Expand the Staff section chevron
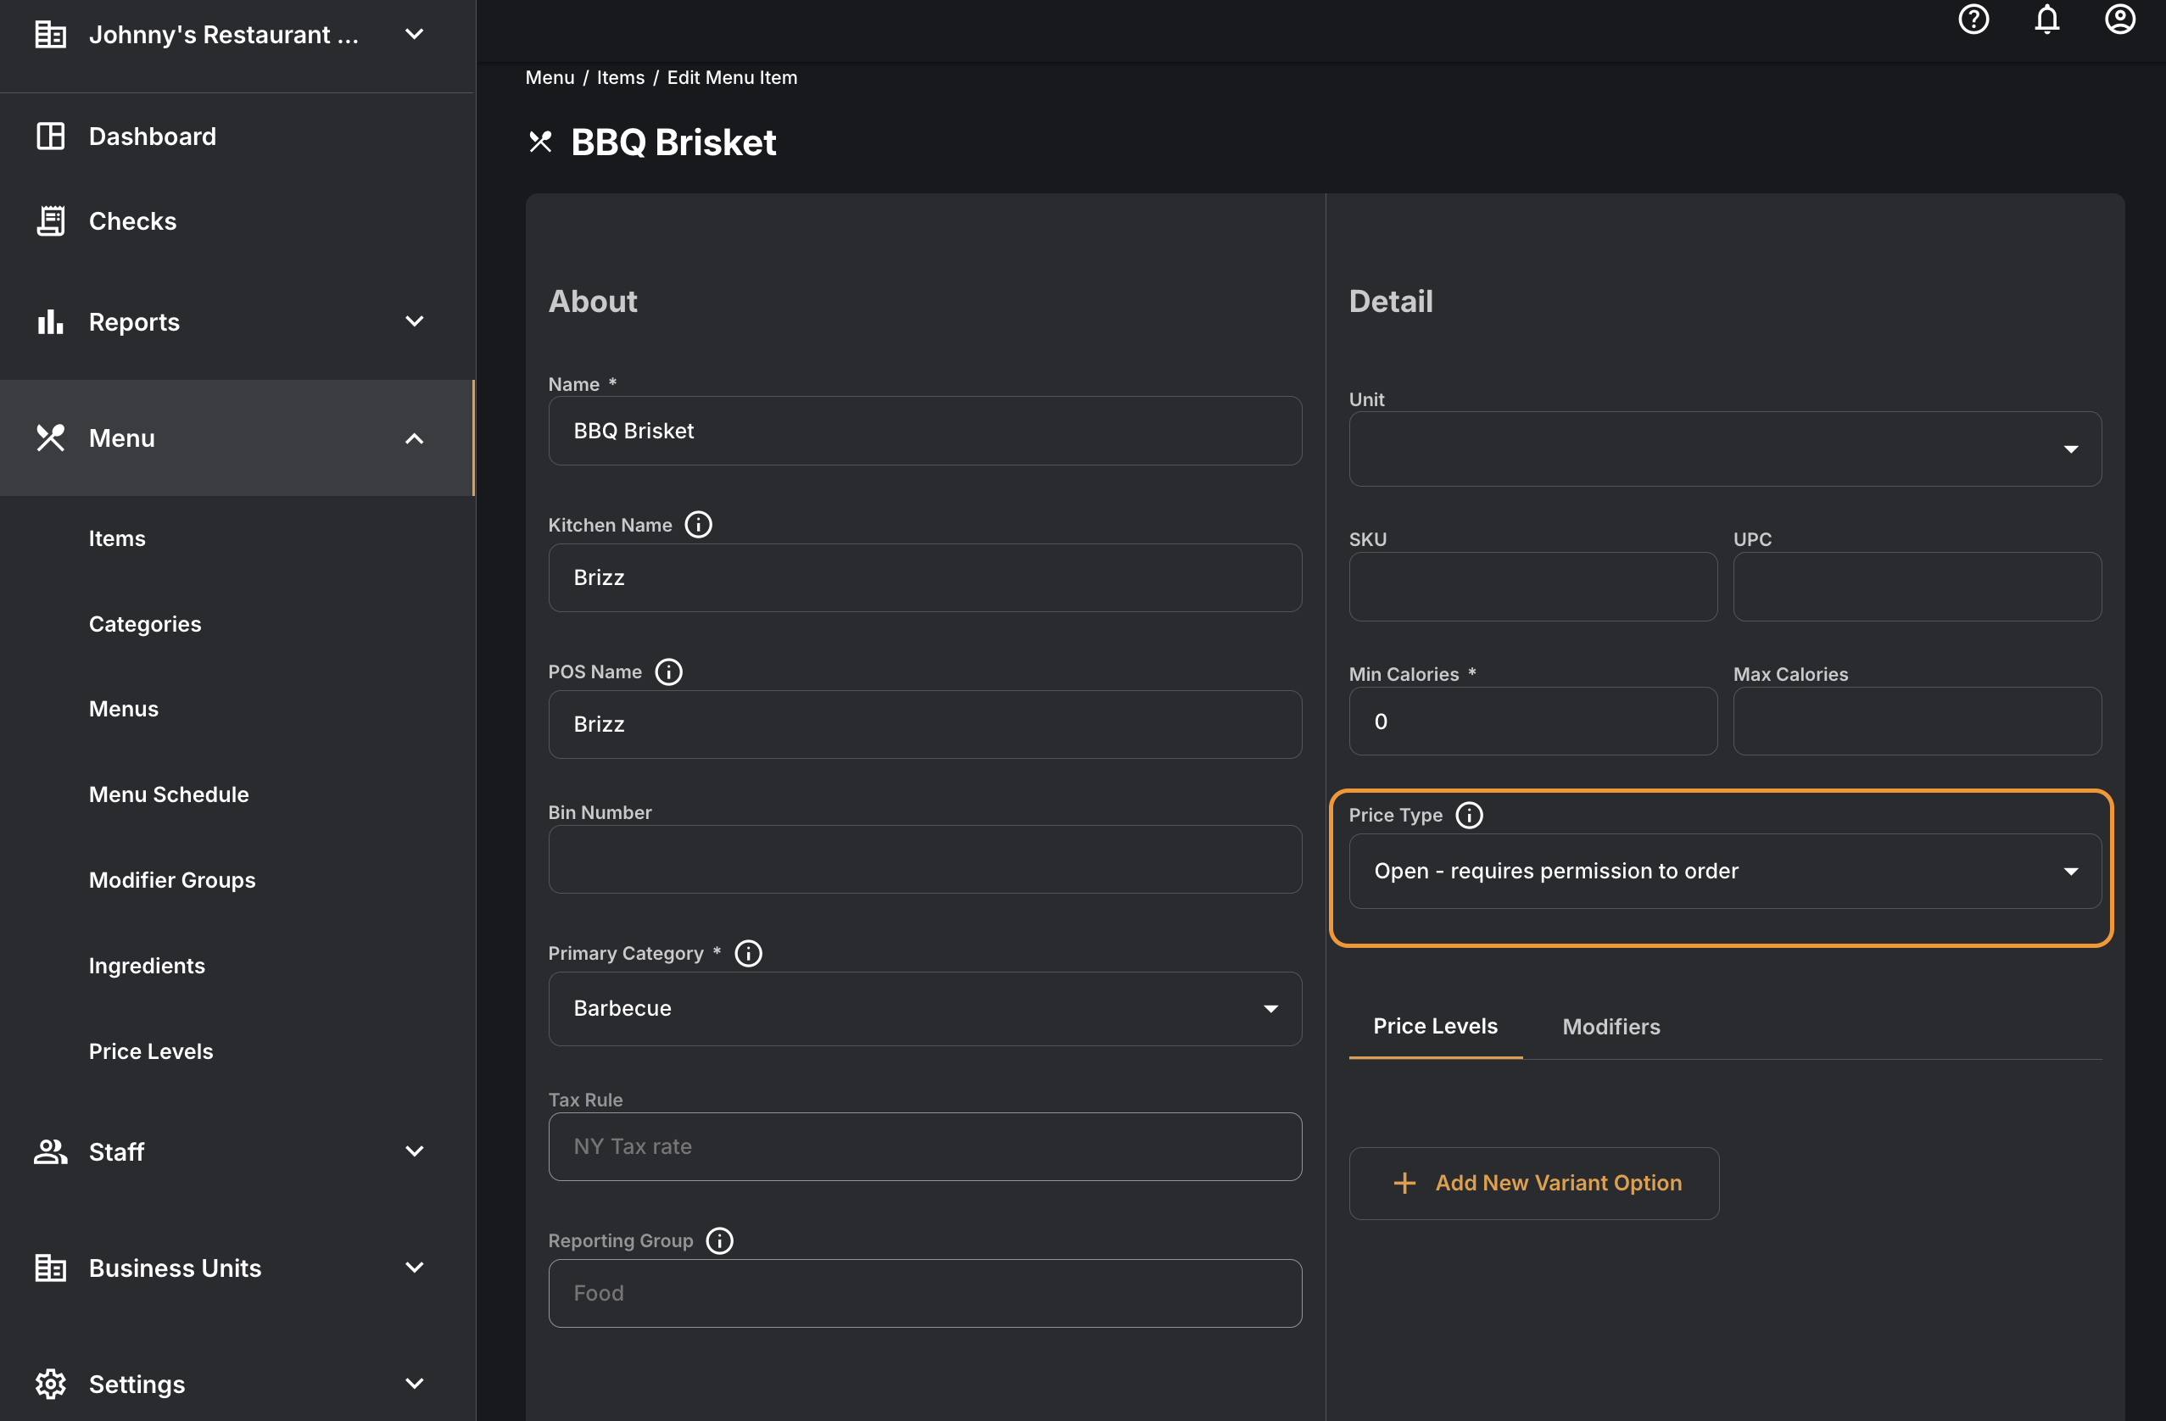 point(414,1151)
